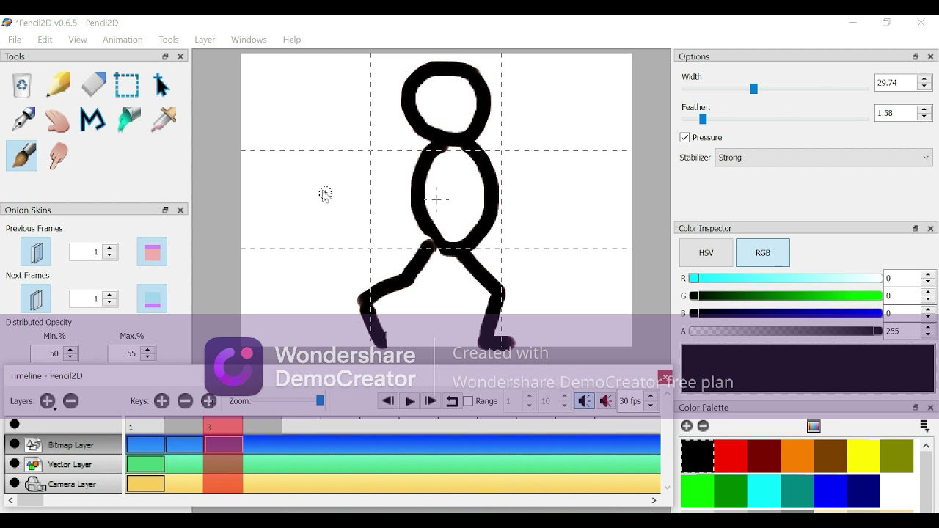Image resolution: width=939 pixels, height=528 pixels.
Task: Select the yellow palette swatch
Action: tap(863, 456)
